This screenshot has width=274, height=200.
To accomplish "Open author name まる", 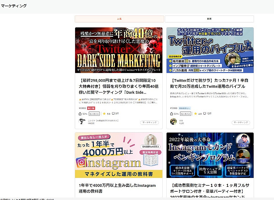I will pyautogui.click(x=181, y=121).
